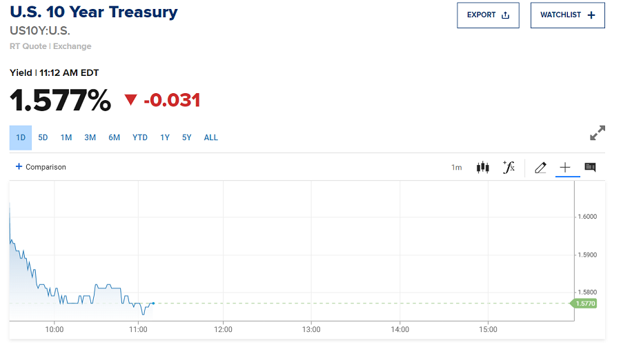The height and width of the screenshot is (343, 621).
Task: Show the 6M time range
Action: point(115,137)
